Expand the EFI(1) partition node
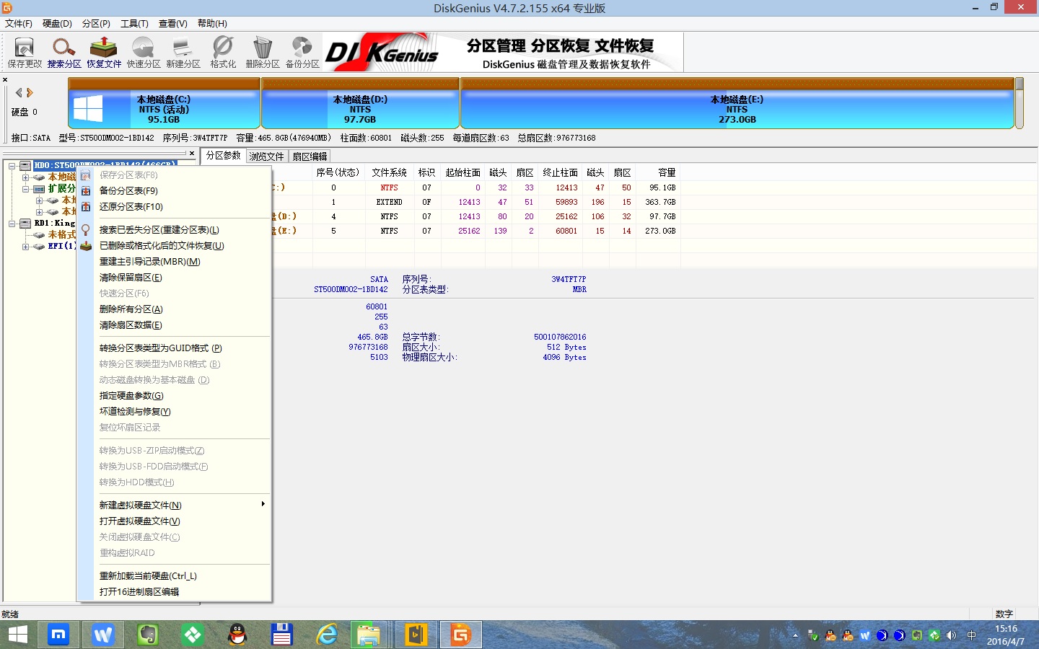 25,247
